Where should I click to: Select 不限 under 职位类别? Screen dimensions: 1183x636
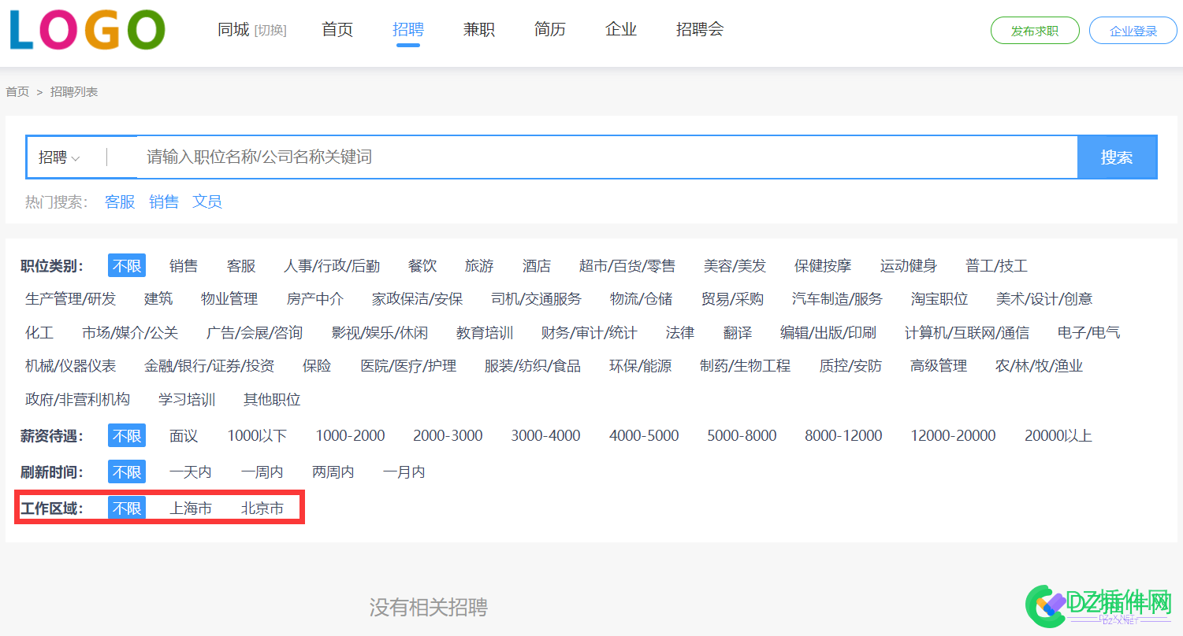[127, 266]
